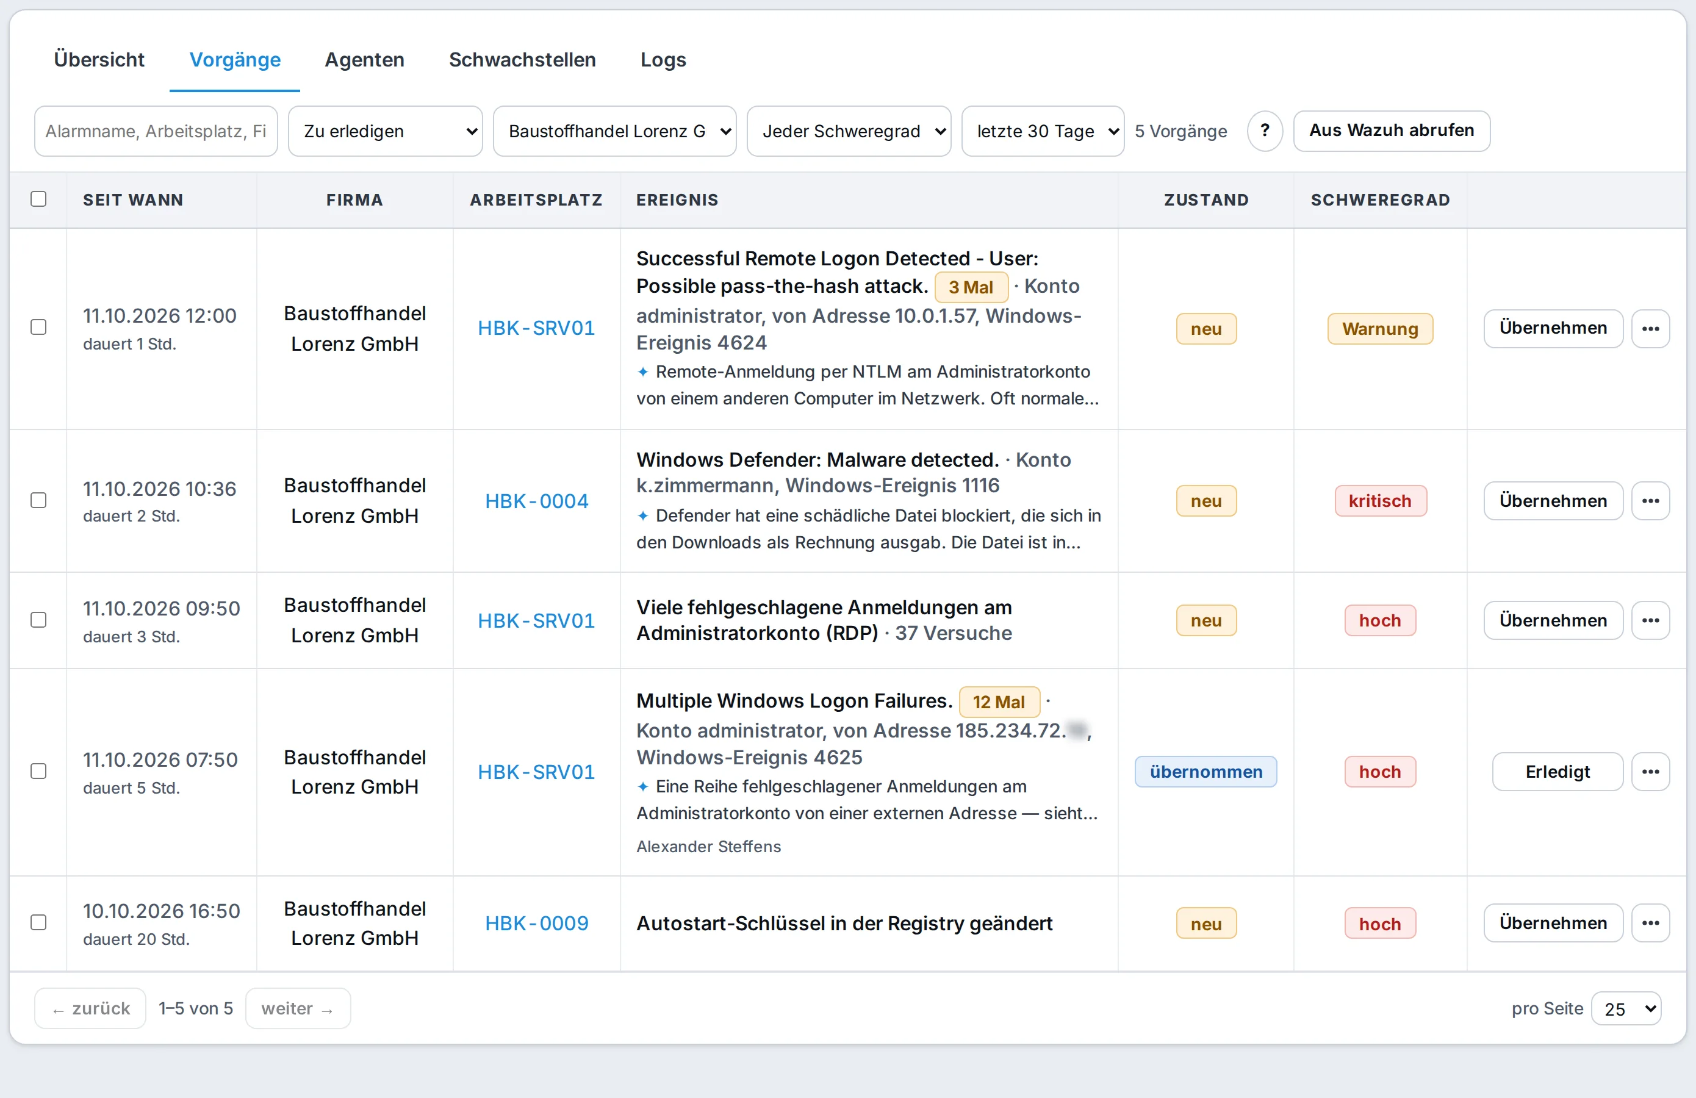1696x1098 pixels.
Task: Open HBK-SRV01 link in 12:00 row
Action: pyautogui.click(x=537, y=328)
